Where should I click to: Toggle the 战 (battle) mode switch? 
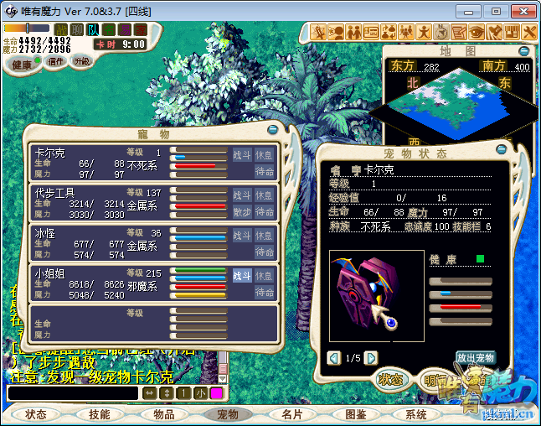[61, 30]
